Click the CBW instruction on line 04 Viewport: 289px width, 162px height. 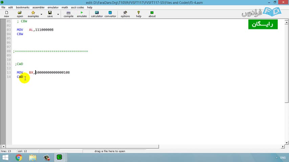(x=20, y=34)
